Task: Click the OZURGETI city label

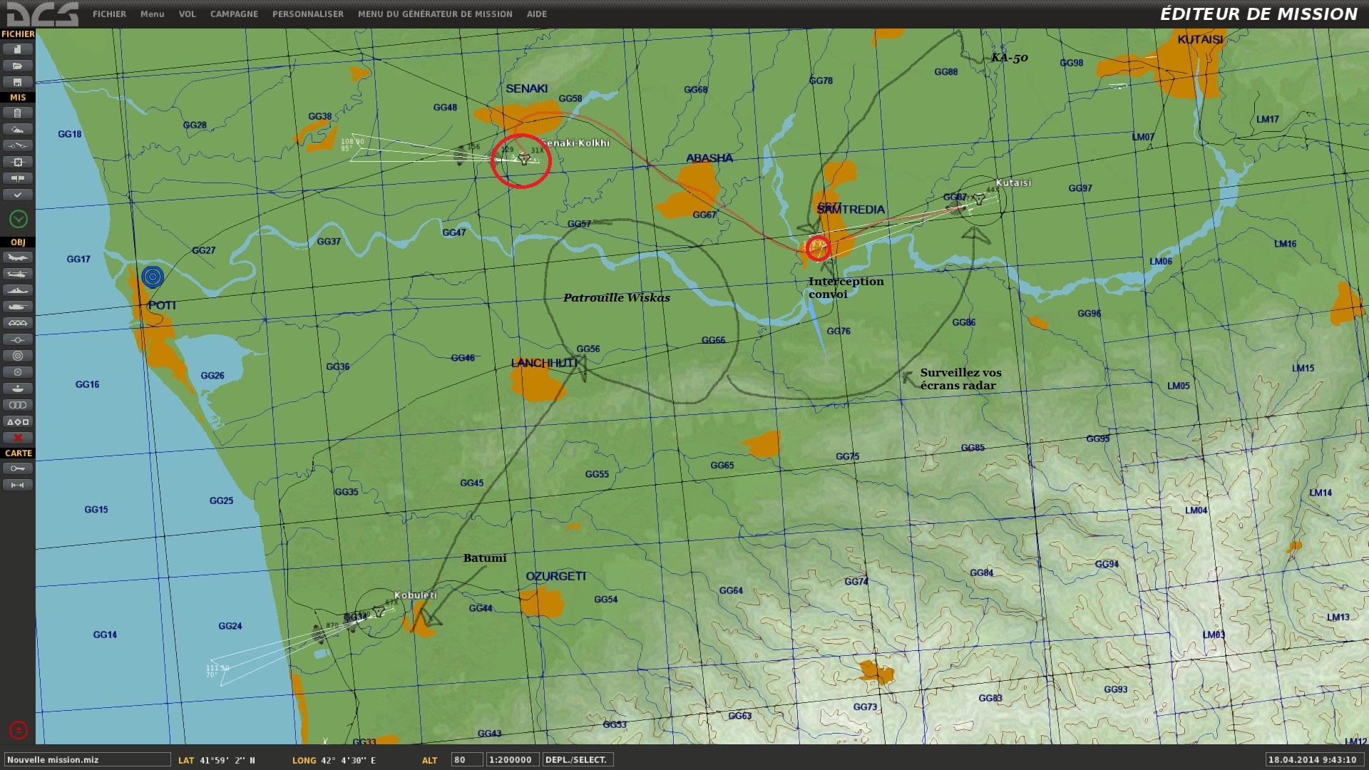Action: click(556, 576)
